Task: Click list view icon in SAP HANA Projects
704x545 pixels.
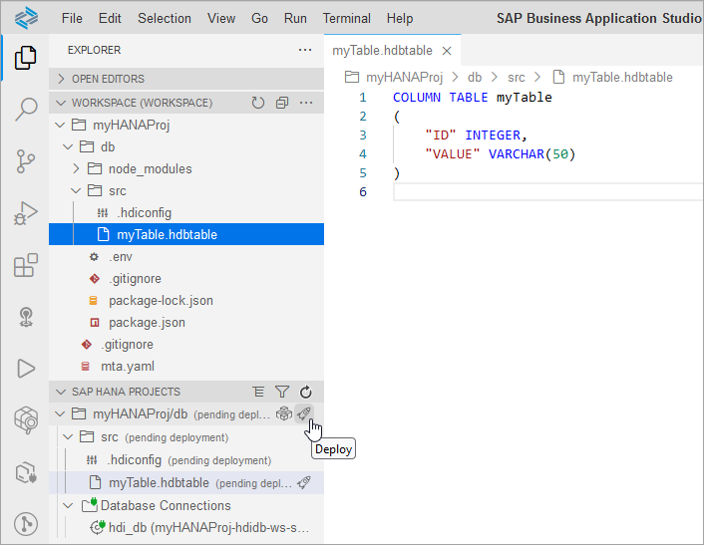Action: (258, 392)
